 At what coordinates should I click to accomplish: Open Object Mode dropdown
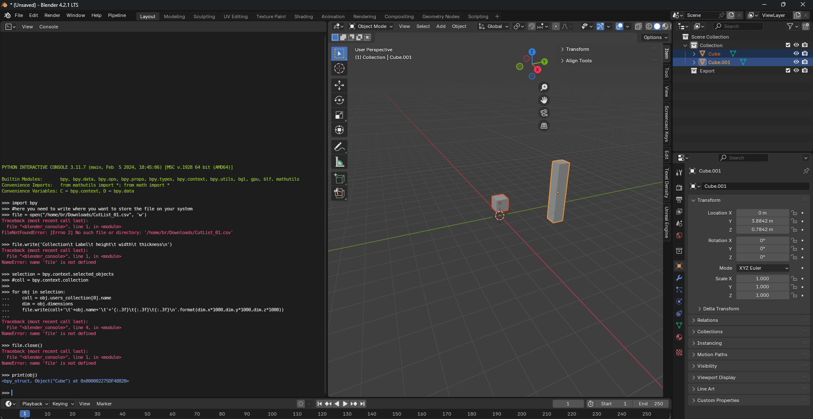pos(371,26)
